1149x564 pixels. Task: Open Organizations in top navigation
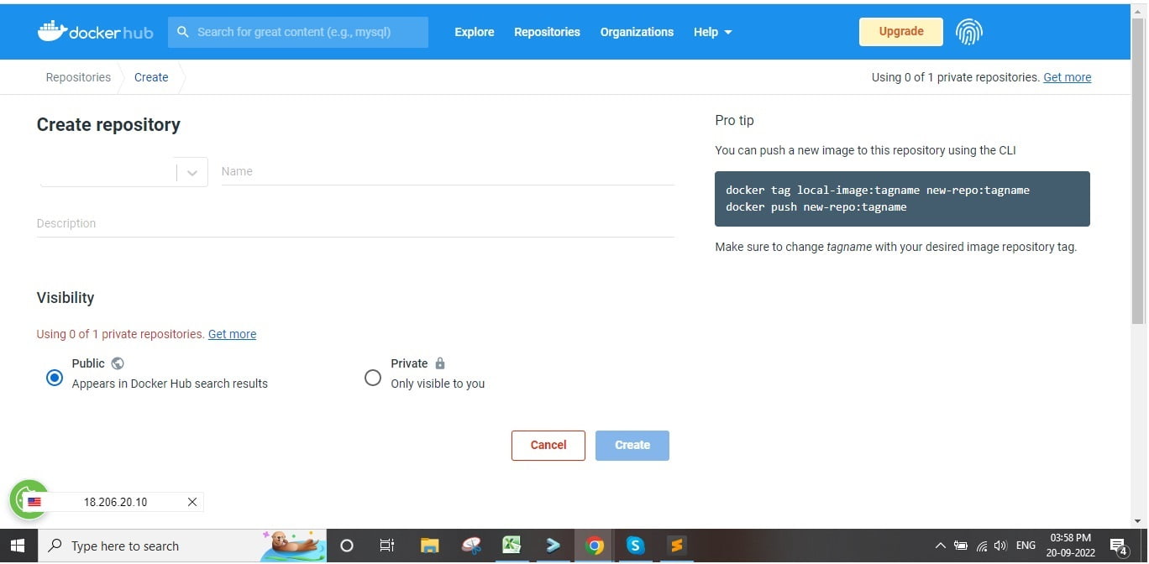point(637,32)
